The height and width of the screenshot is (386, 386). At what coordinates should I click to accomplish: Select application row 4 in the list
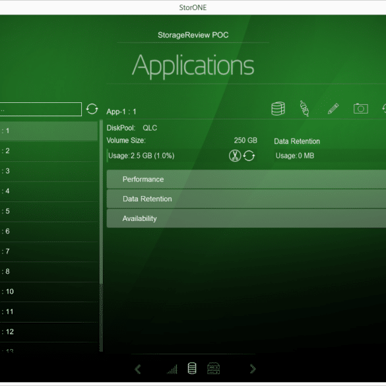click(x=49, y=191)
